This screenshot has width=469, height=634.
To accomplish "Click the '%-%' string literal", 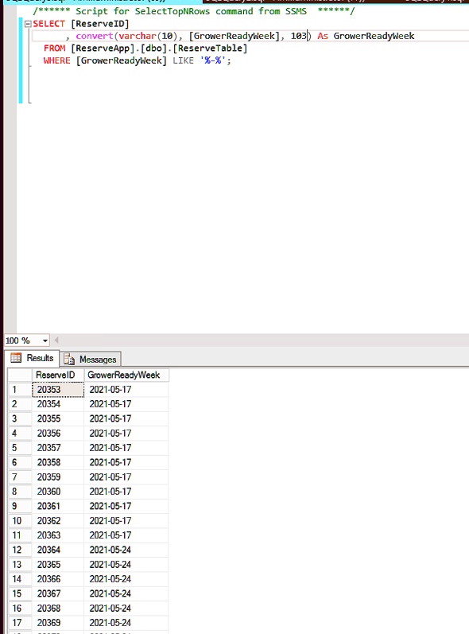I will [213, 60].
